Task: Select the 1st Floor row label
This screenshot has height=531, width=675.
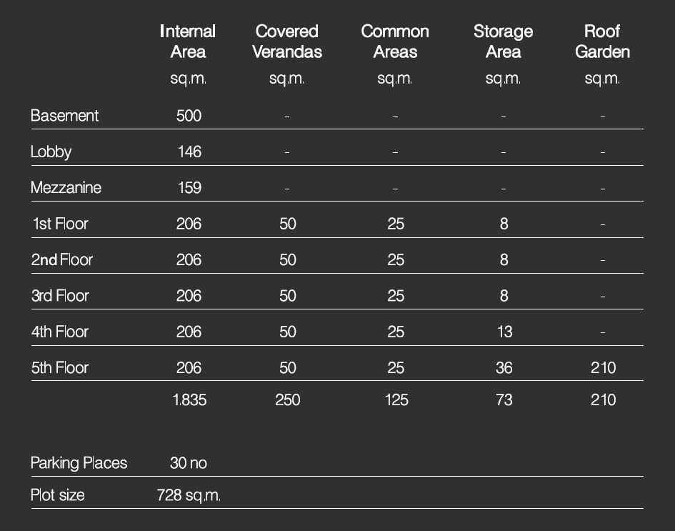Action: 60,224
